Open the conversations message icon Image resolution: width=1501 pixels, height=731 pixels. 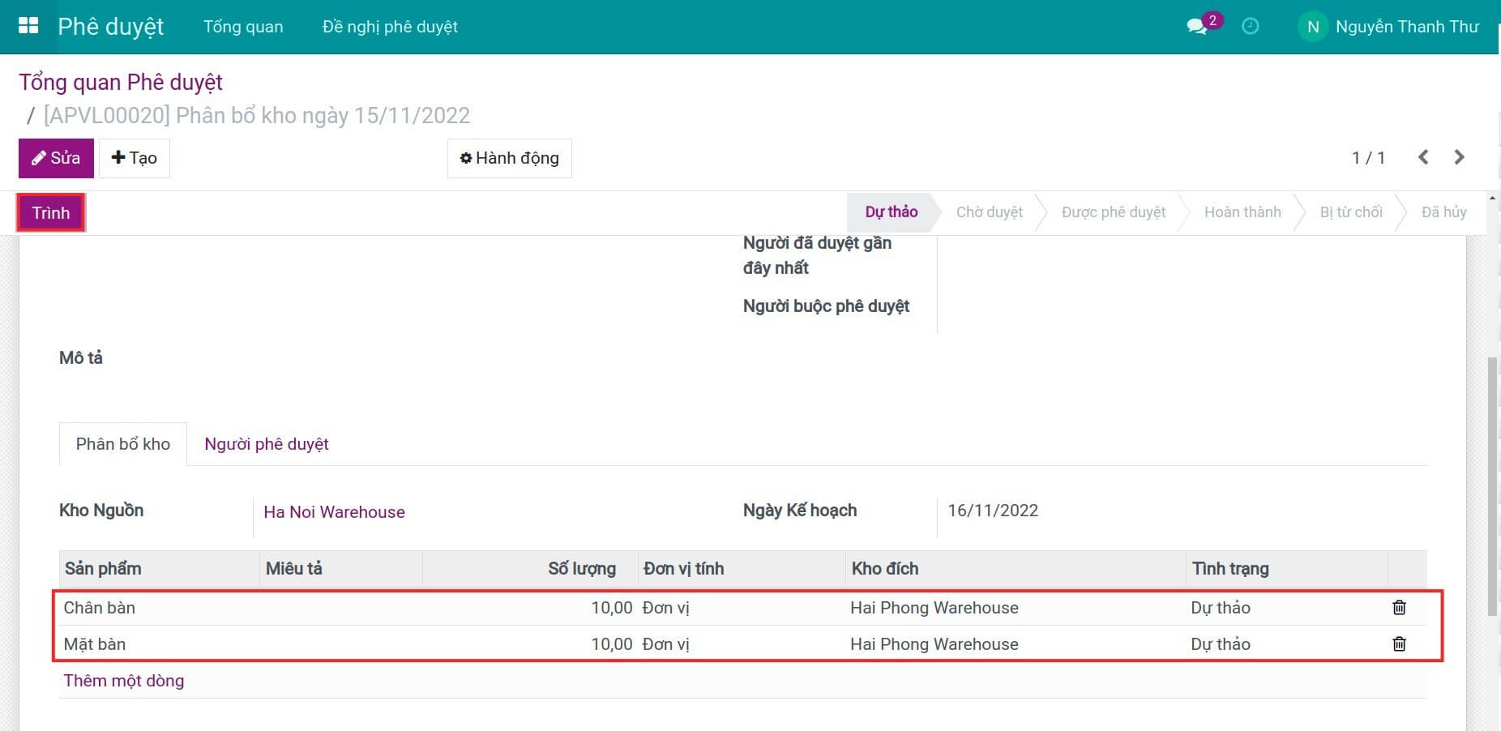(1196, 27)
